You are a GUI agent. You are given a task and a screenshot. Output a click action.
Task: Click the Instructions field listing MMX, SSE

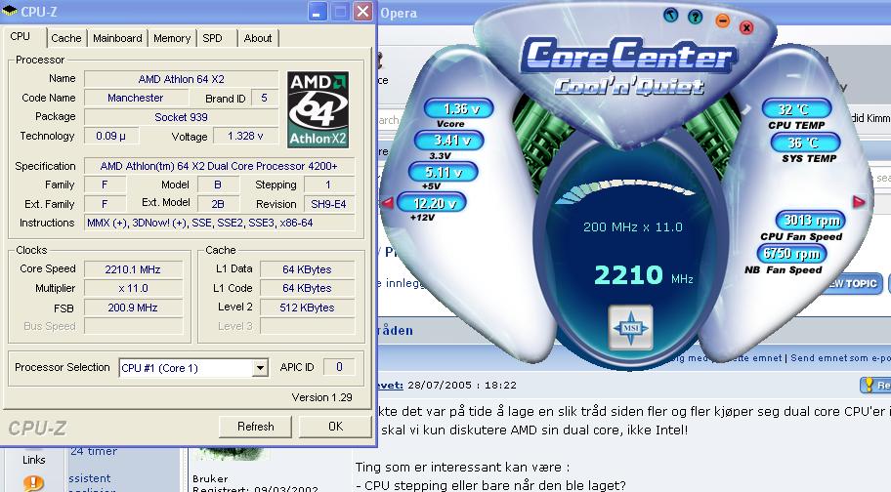point(219,223)
